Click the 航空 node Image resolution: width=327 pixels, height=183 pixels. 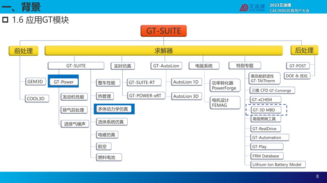tap(104, 147)
